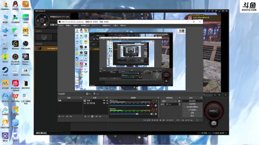Click RECentral volume slider under preview
259x145 pixels.
(x=208, y=95)
